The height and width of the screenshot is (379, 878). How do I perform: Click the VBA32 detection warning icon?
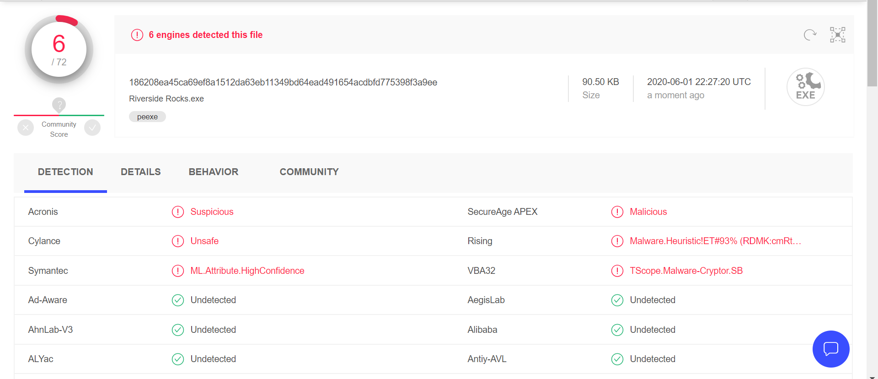pyautogui.click(x=617, y=271)
